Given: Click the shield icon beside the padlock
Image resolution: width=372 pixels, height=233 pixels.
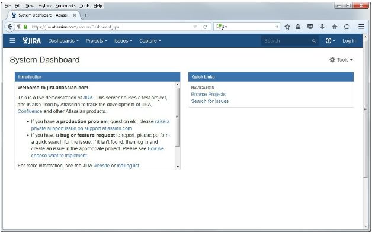Looking at the screenshot, I should (x=19, y=27).
